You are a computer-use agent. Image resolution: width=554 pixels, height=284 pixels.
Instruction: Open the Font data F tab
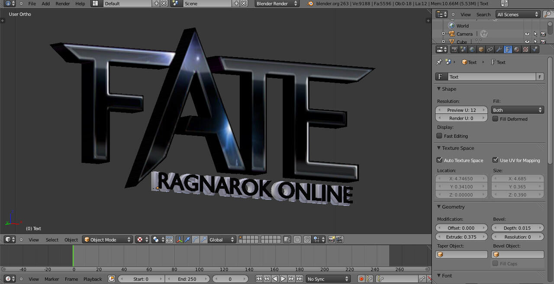(508, 49)
